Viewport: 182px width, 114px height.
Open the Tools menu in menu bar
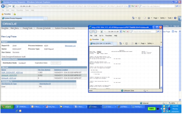pyautogui.click(x=27, y=10)
